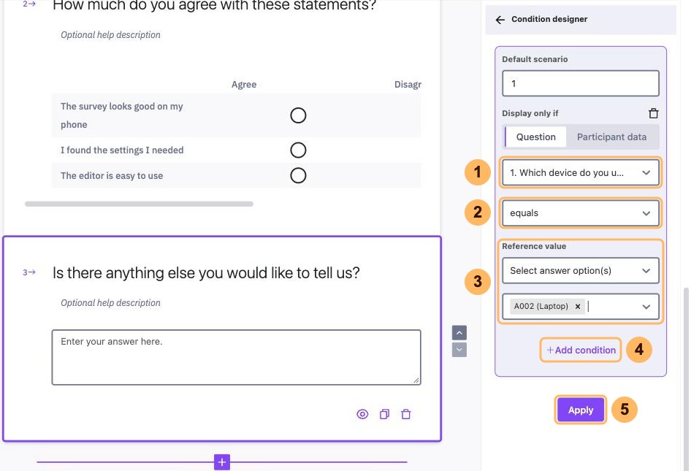Screen dimensions: 691x471
Task: Select statement 'The survey looks good on my phone'
Action: pyautogui.click(x=122, y=115)
